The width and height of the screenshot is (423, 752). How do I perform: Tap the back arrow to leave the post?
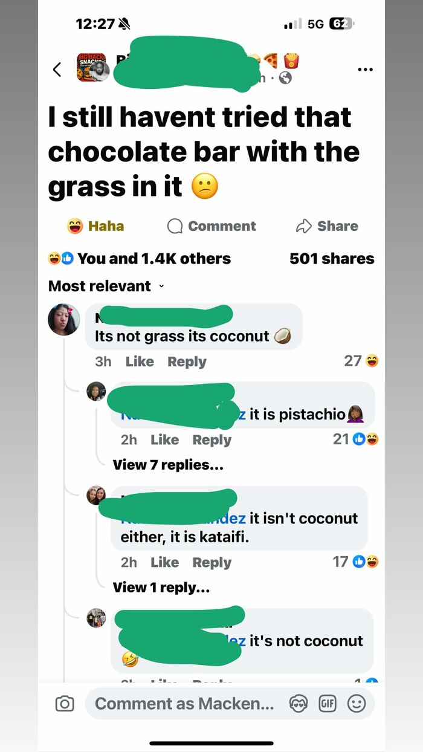pyautogui.click(x=57, y=69)
